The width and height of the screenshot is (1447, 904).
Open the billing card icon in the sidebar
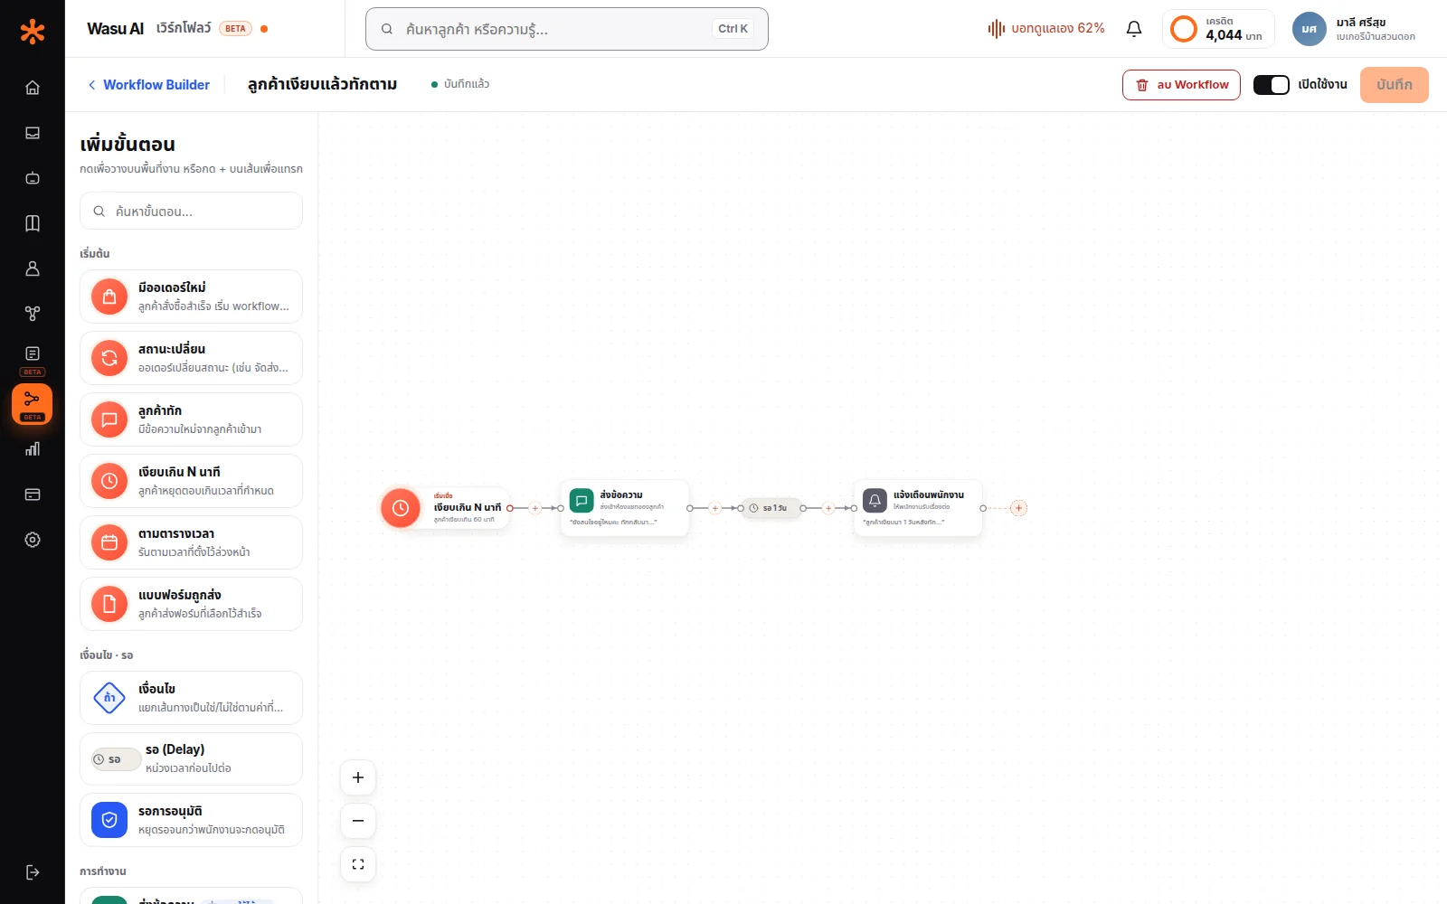click(x=33, y=494)
